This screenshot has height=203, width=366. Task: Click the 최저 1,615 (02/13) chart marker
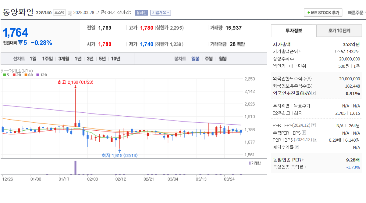pos(120,155)
